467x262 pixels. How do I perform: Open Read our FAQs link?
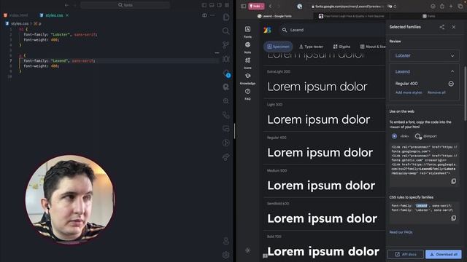pyautogui.click(x=401, y=232)
